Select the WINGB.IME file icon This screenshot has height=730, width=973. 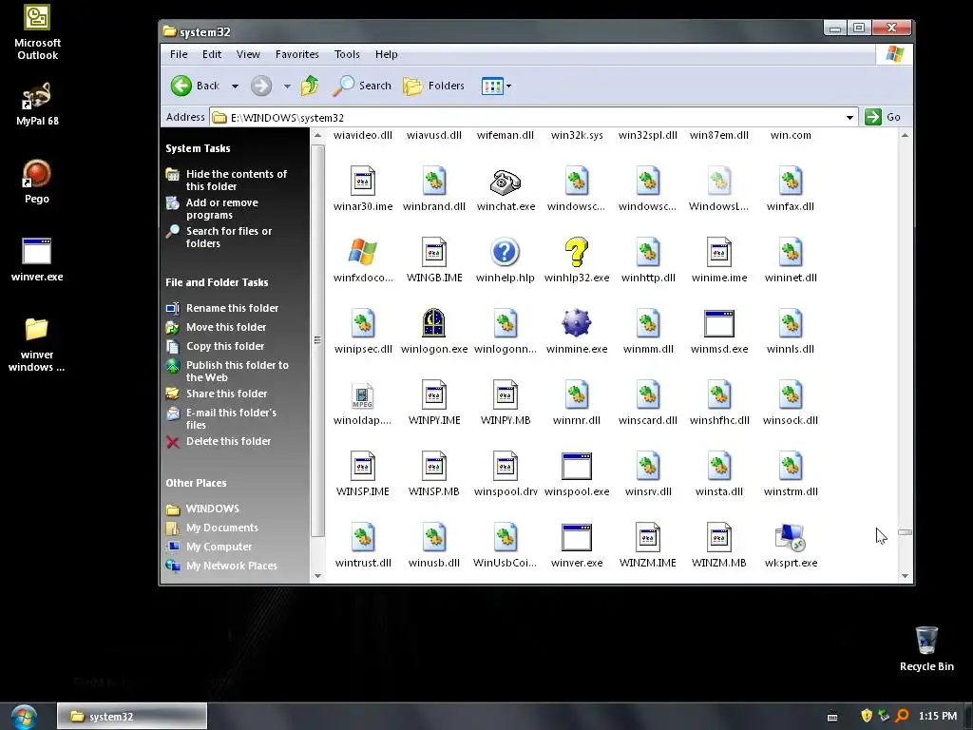point(433,253)
